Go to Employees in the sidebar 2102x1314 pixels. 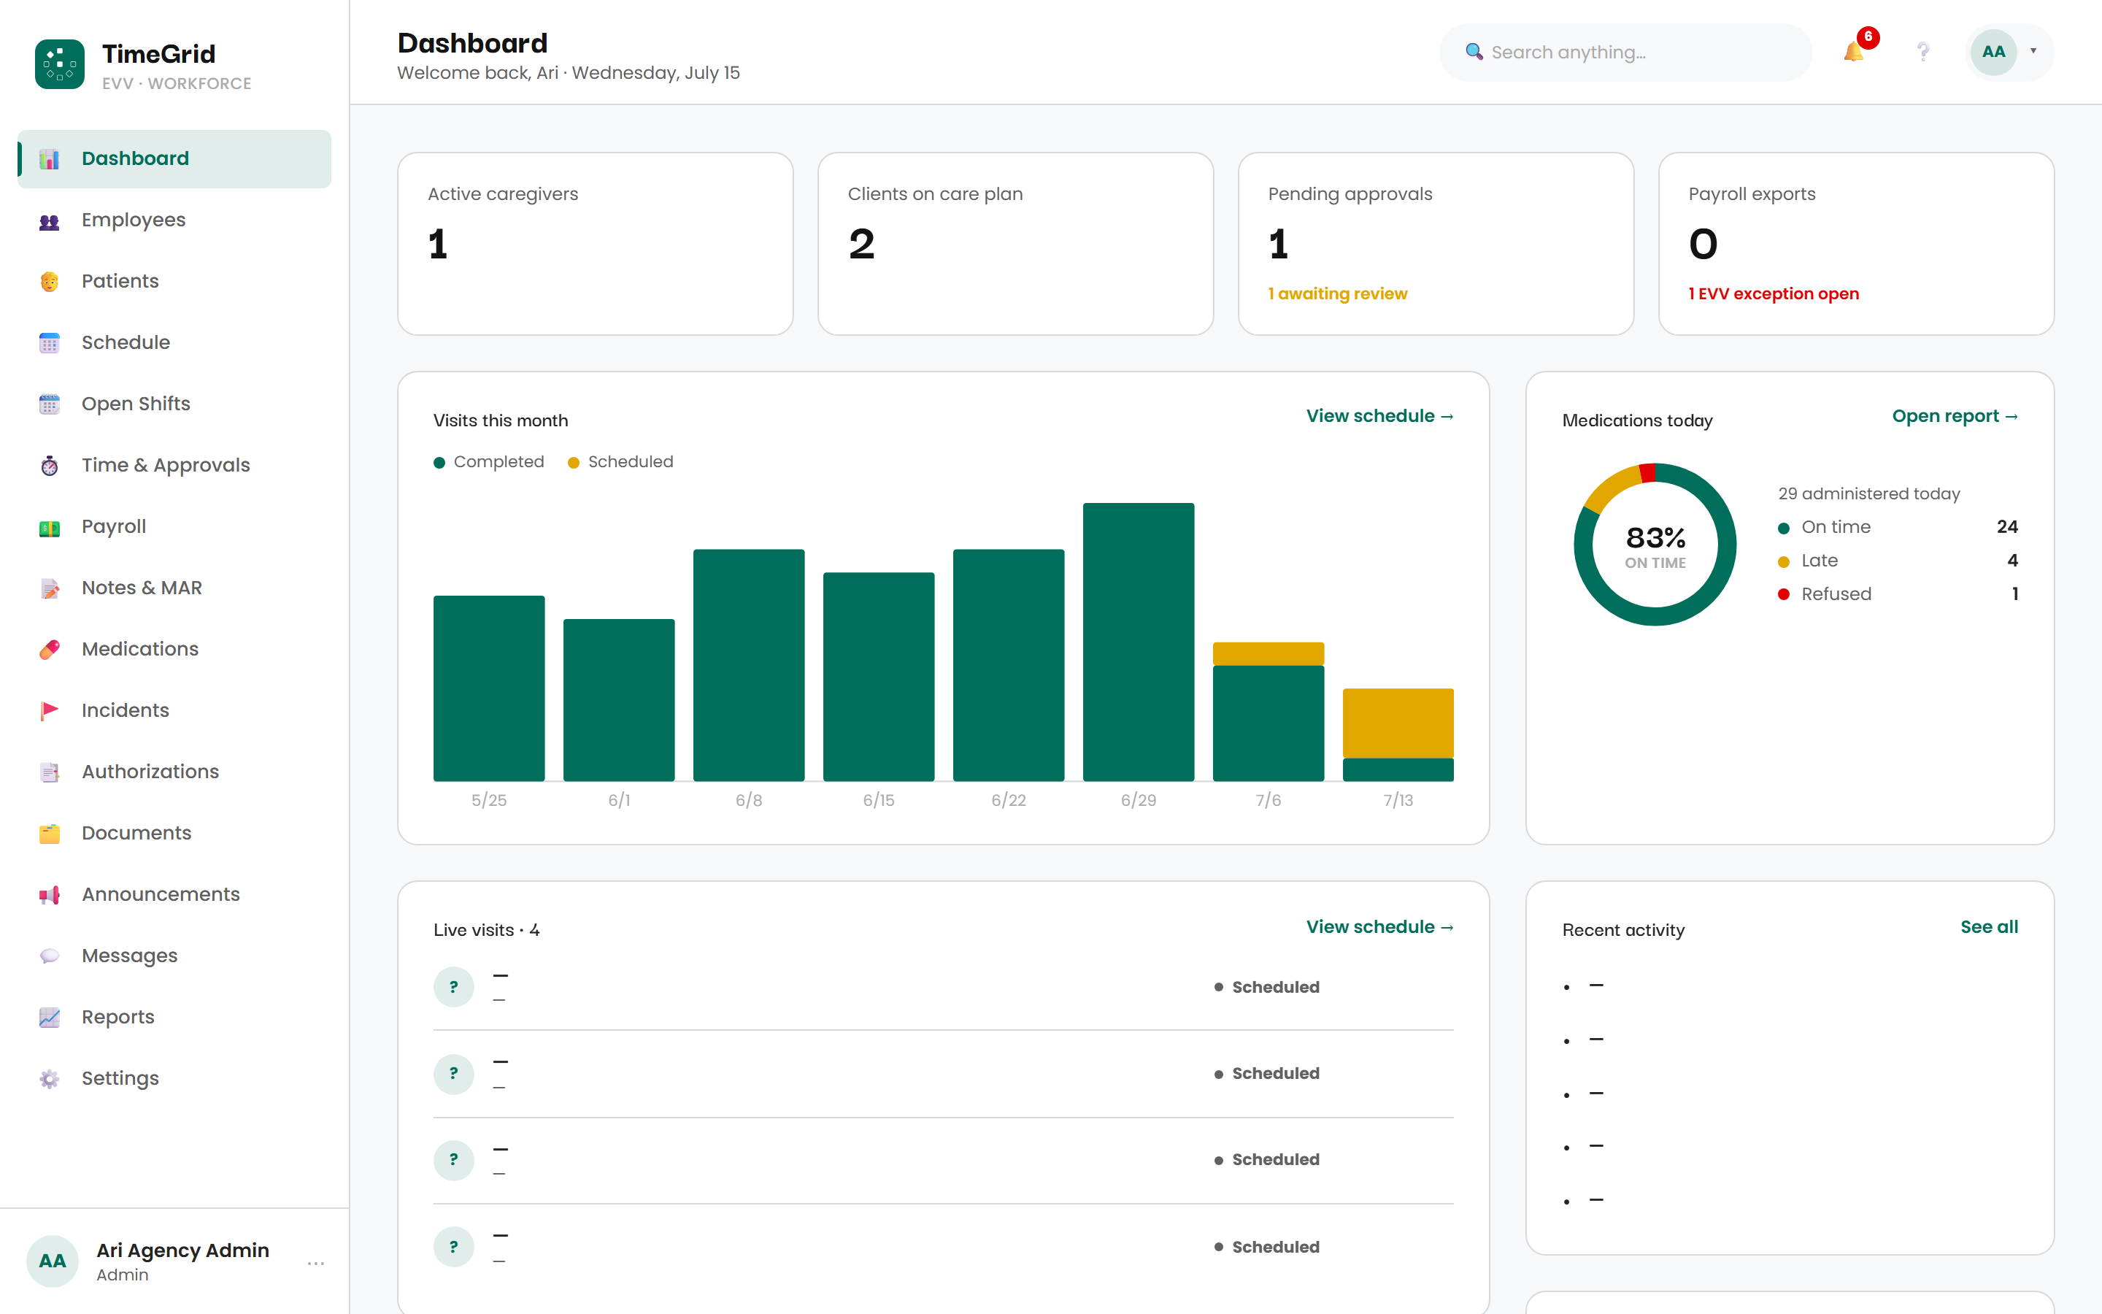174,220
